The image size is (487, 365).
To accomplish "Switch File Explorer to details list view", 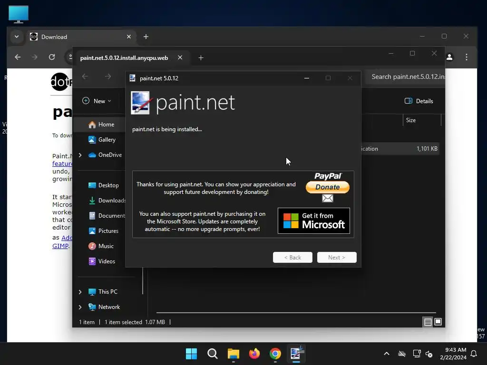I will click(x=428, y=322).
